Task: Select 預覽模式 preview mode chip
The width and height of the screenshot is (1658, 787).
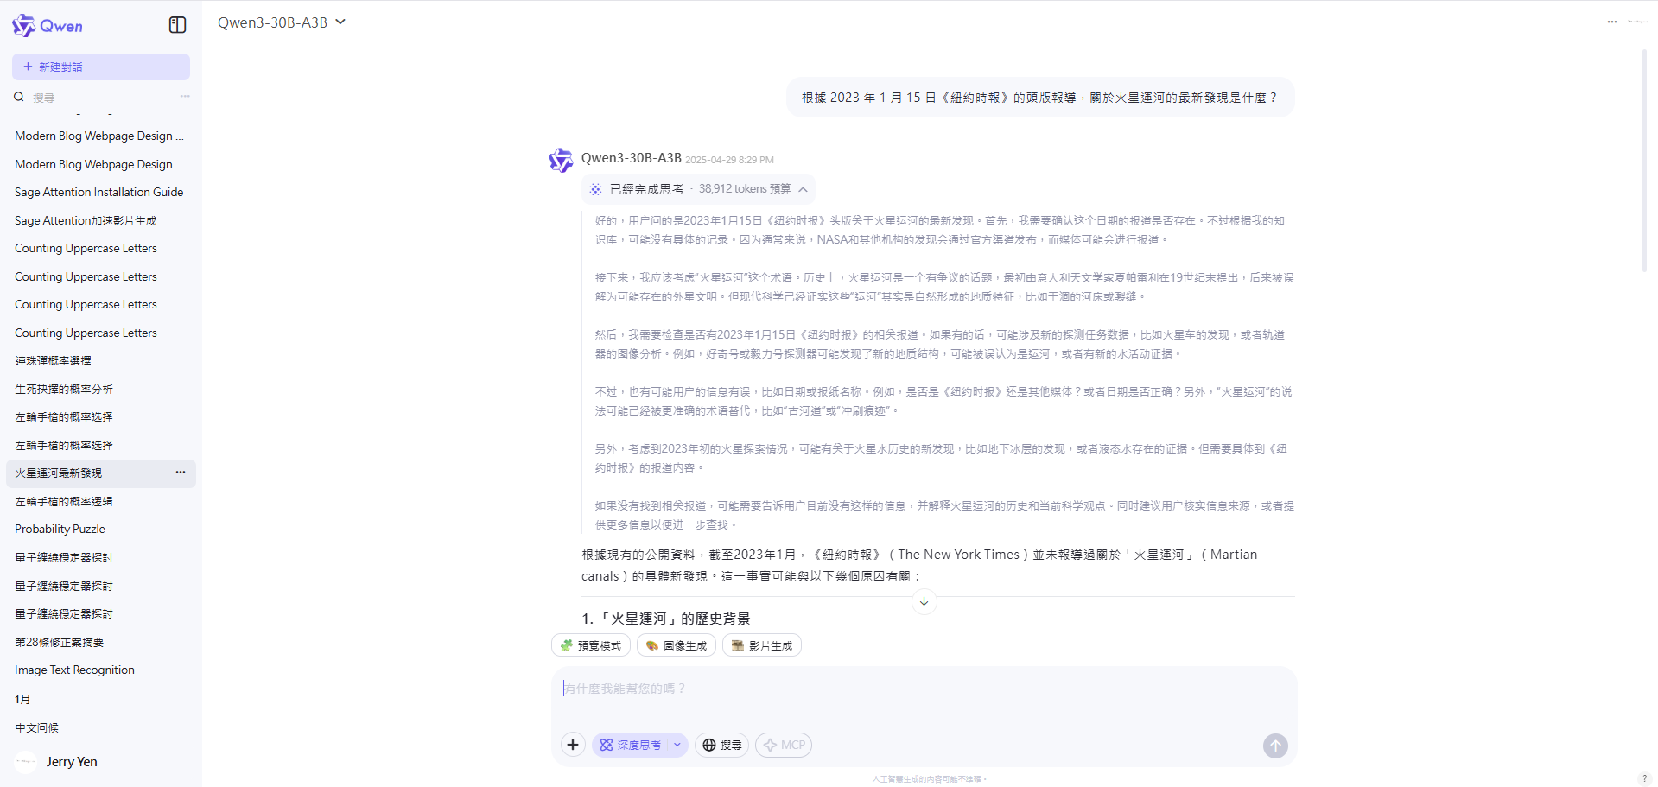Action: tap(591, 645)
